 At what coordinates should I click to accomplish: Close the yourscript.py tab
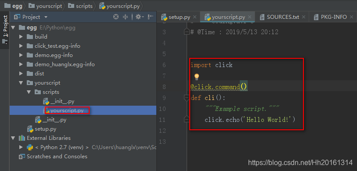250,17
